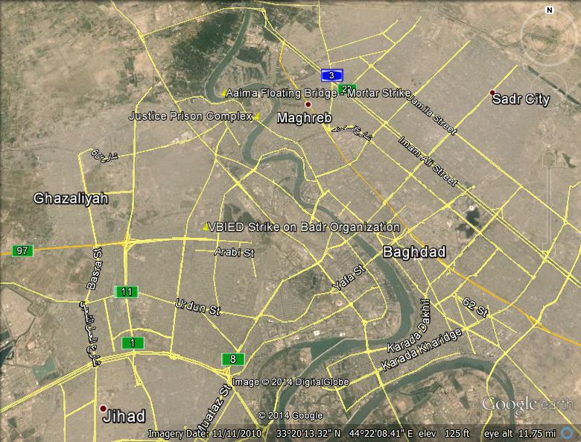The image size is (581, 442).
Task: Select the Justice Prison Complex placemark pin
Action: 258,116
